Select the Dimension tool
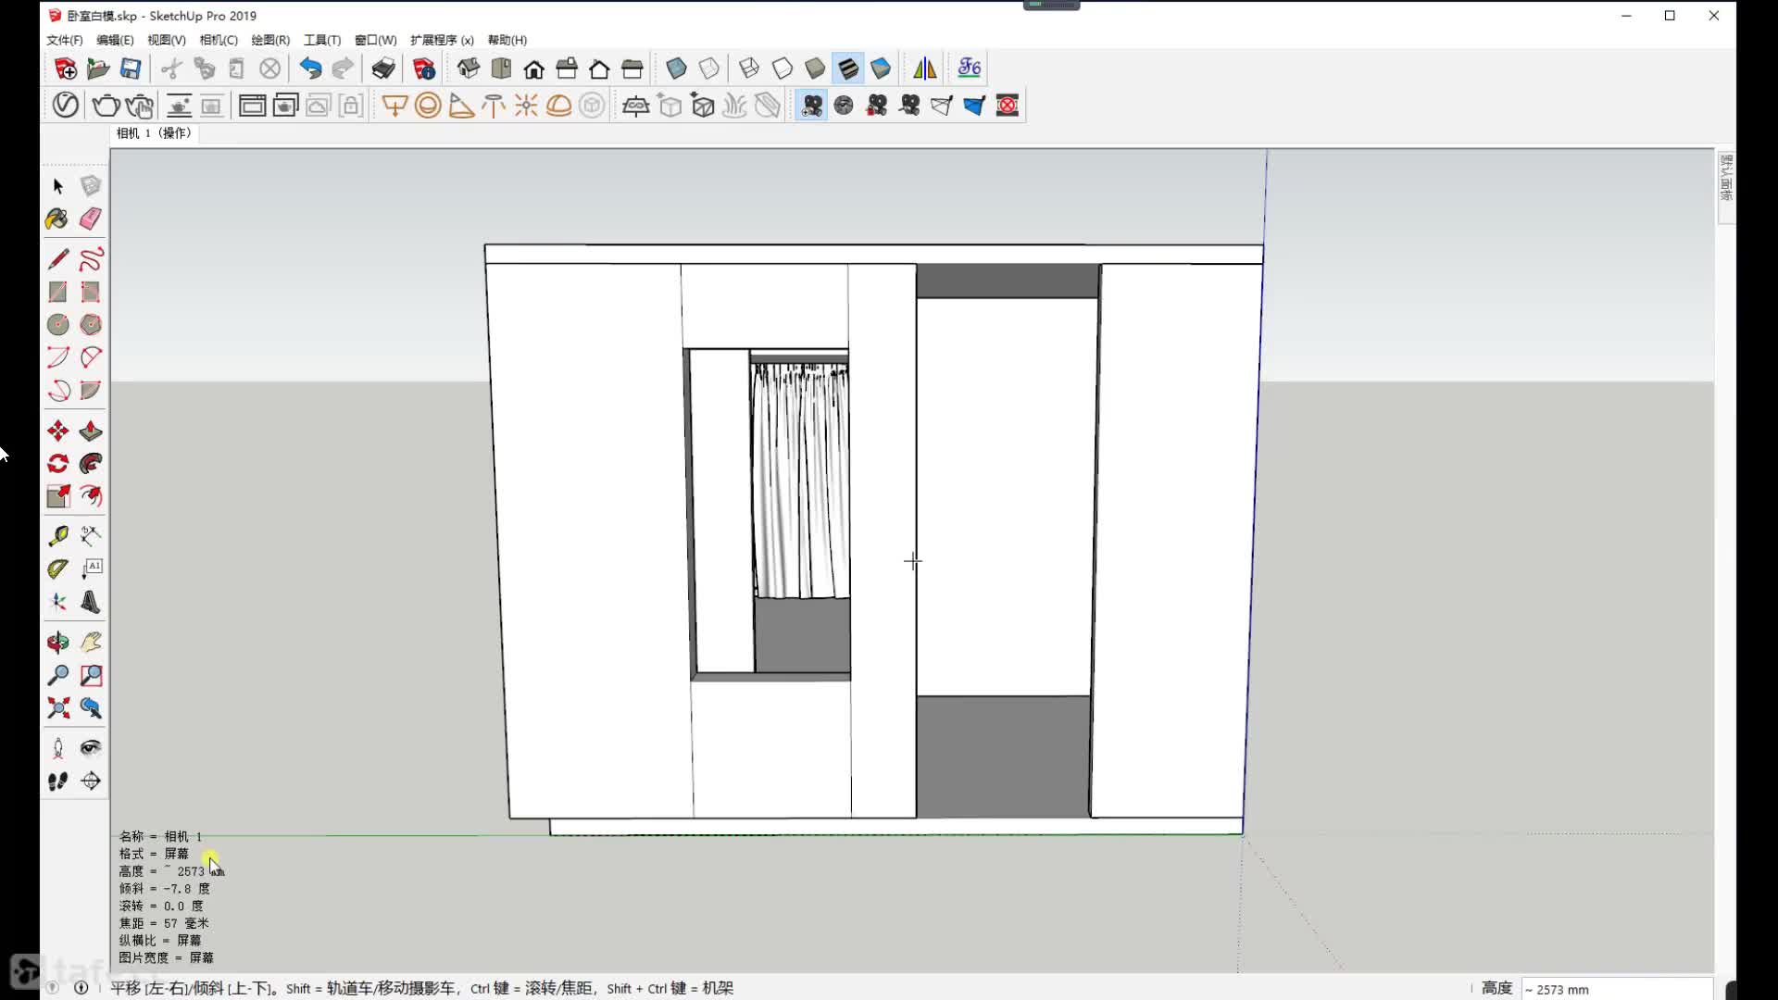1778x1000 pixels. click(91, 536)
